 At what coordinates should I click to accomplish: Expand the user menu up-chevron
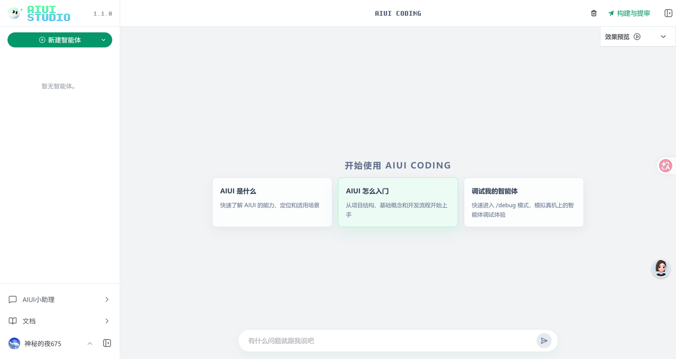[90, 344]
